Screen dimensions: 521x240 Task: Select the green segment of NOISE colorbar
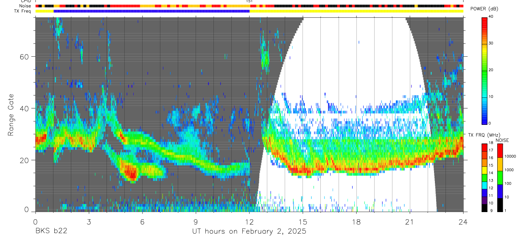tap(499, 178)
